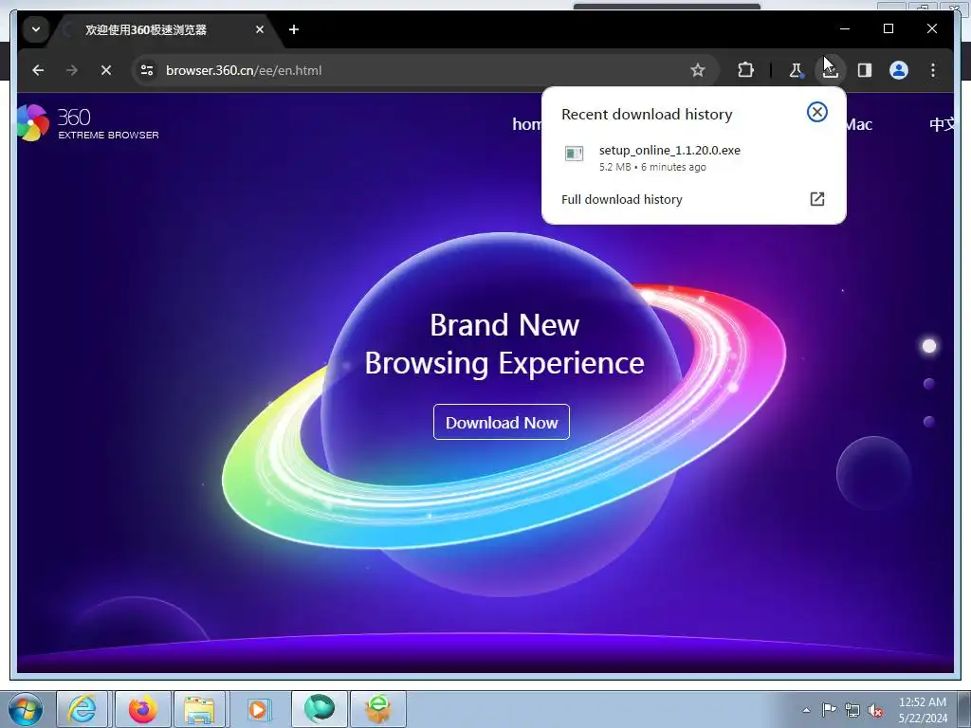Viewport: 971px width, 728px height.
Task: Close the 360 browser tab
Action: (x=260, y=29)
